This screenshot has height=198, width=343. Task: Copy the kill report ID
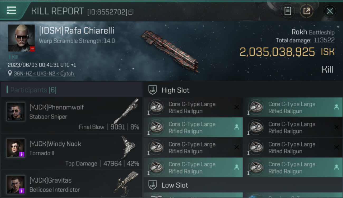click(131, 12)
